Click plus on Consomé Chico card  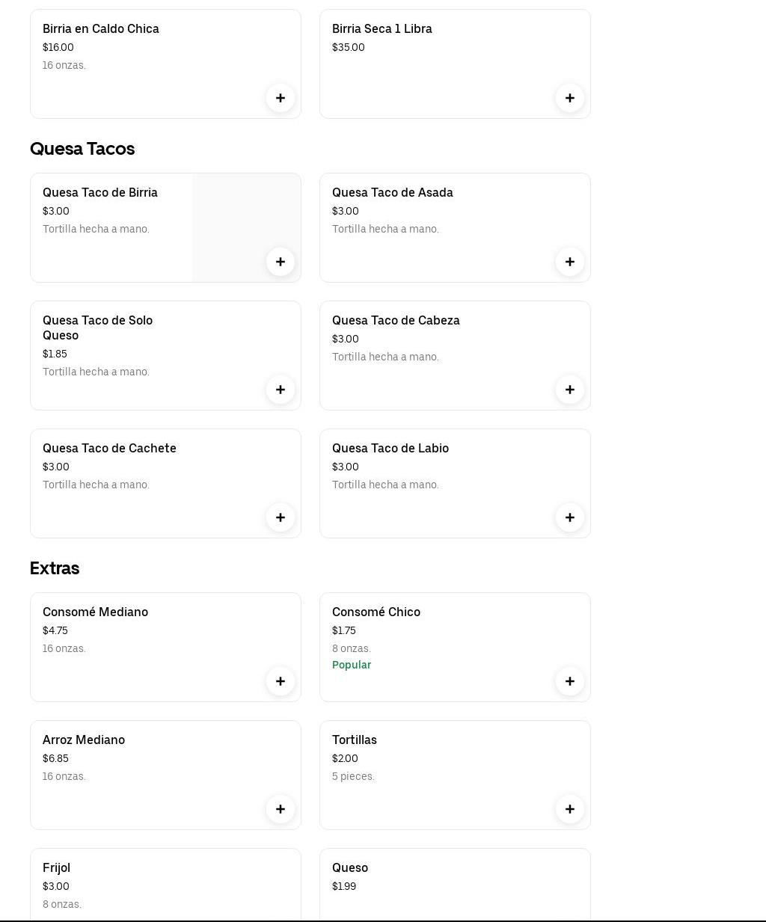570,681
